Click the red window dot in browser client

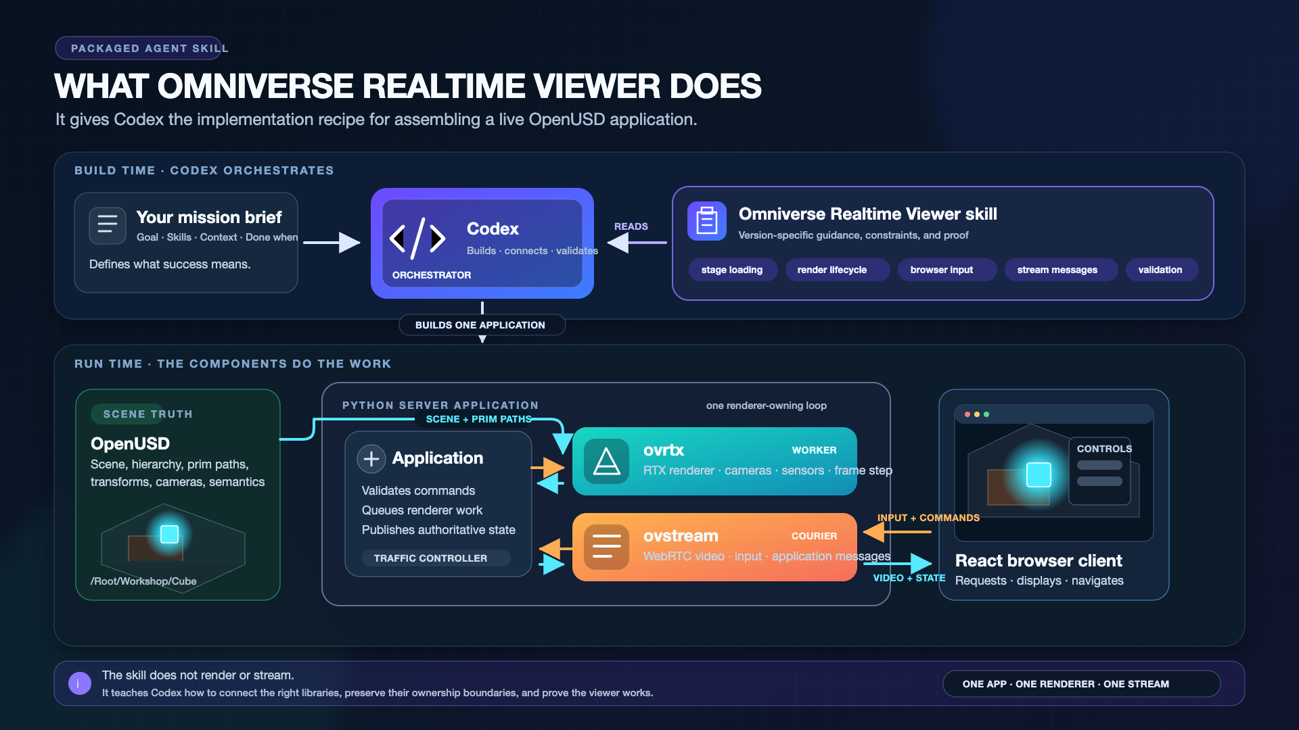coord(967,414)
